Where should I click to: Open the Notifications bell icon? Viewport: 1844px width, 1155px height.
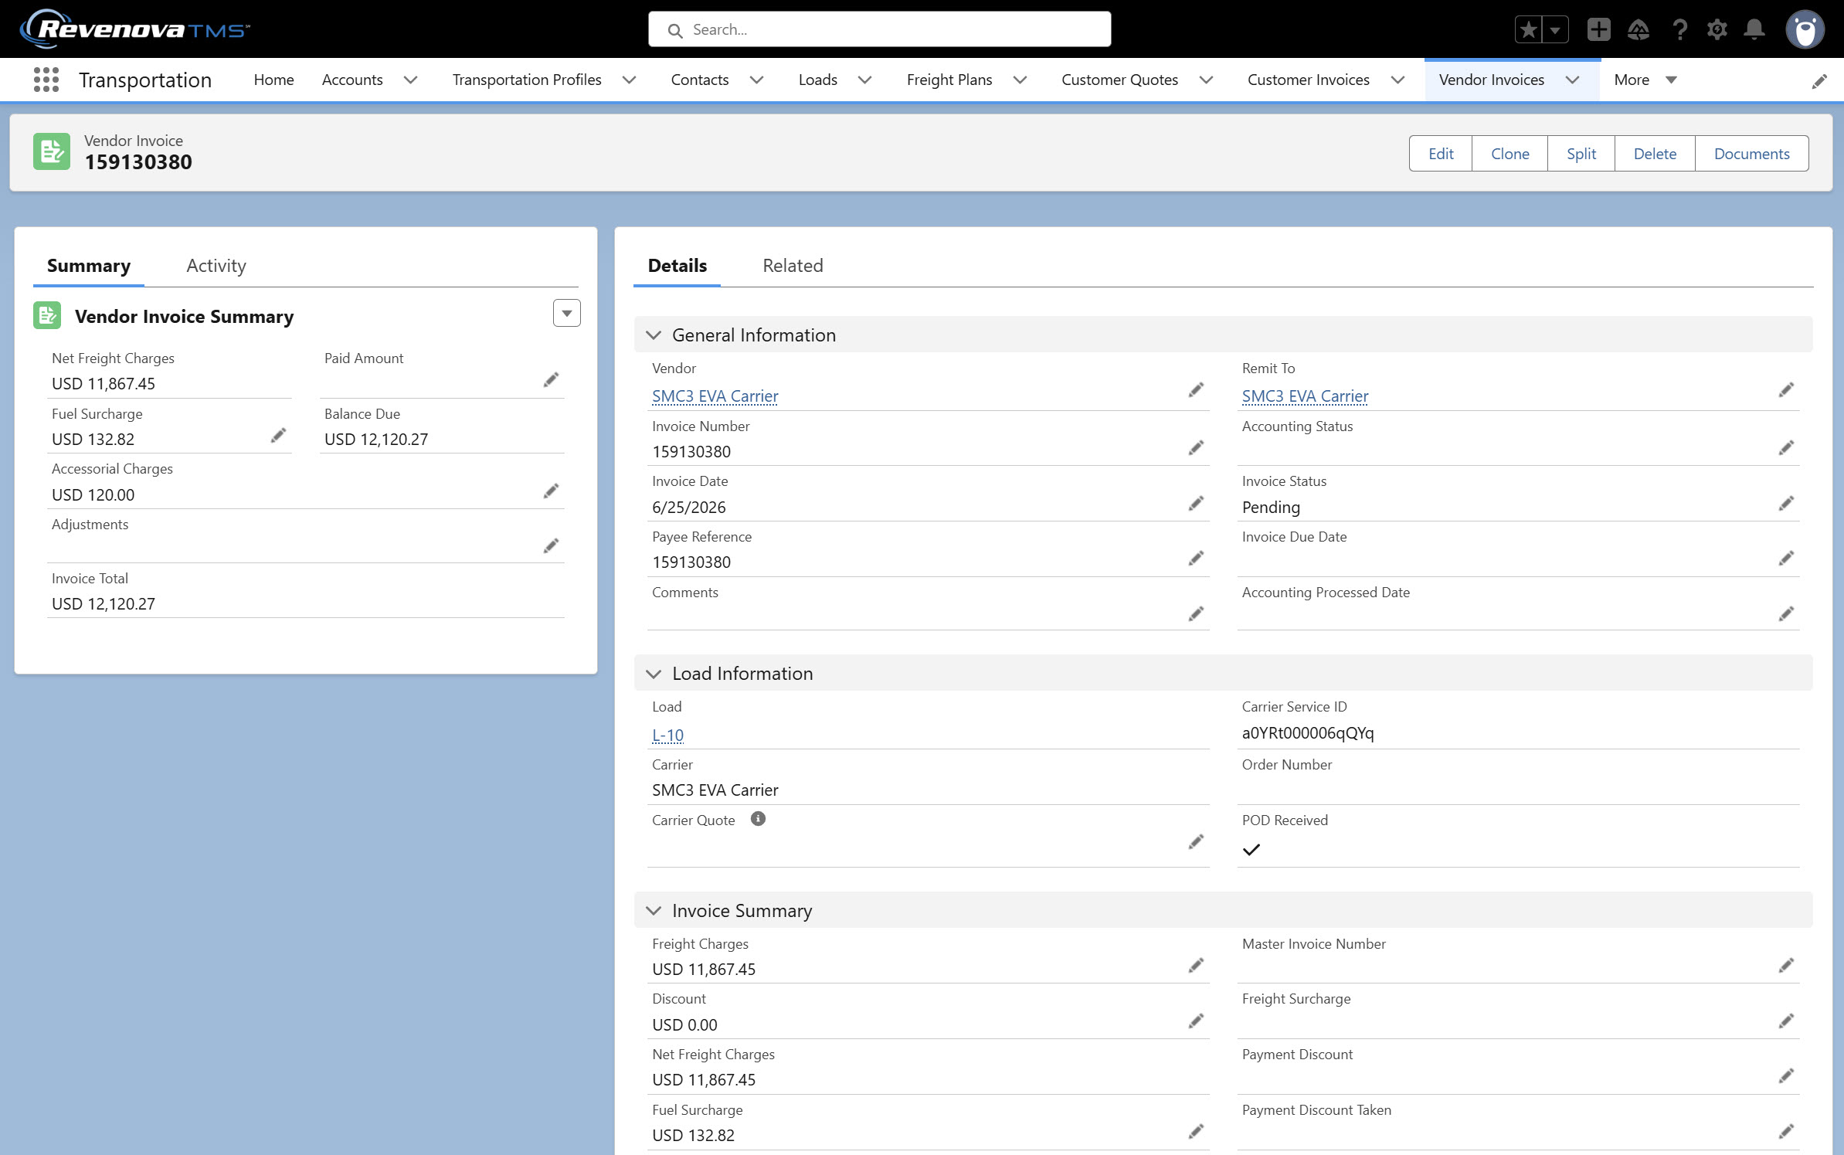[x=1754, y=29]
